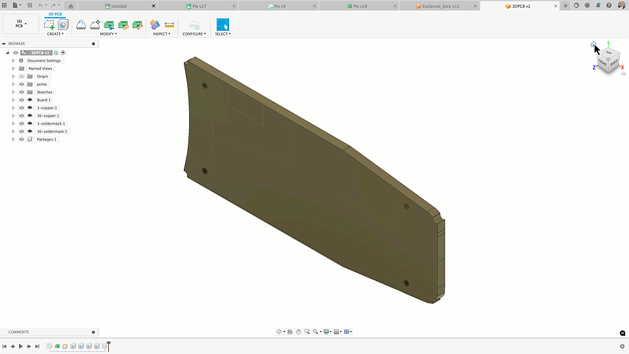Click the Create PCB Hole tool
Viewport: 629px width, 354px height.
pyautogui.click(x=63, y=25)
